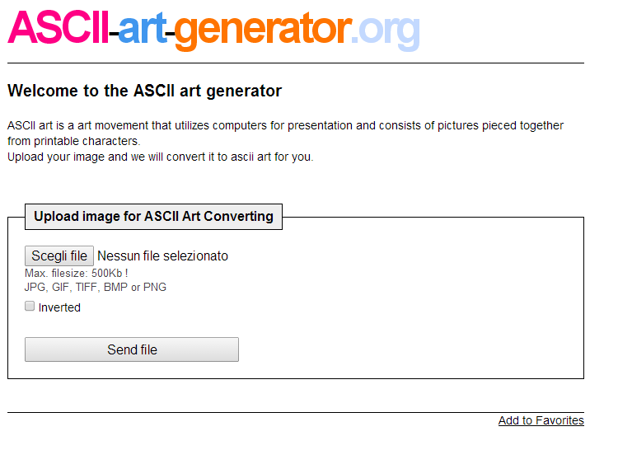
Task: Click the 'Max. filesize: 500Kb !' note
Action: coord(76,273)
